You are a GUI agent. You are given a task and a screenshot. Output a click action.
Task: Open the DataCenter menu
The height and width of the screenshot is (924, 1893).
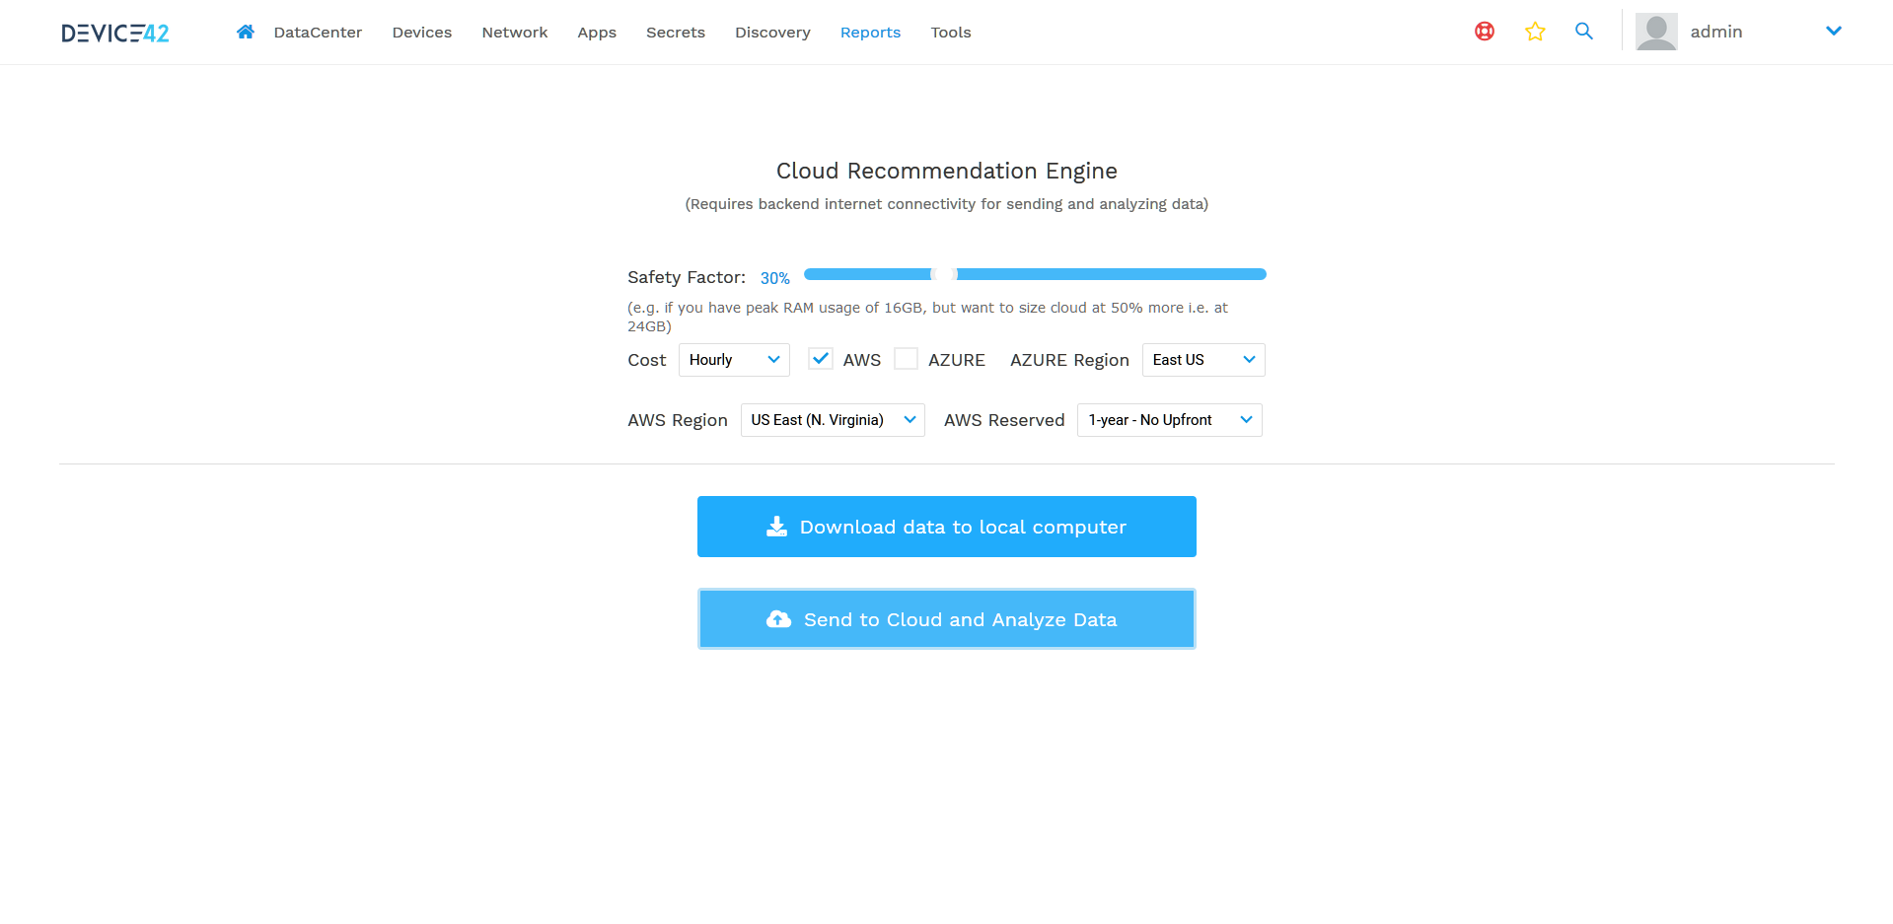318,33
